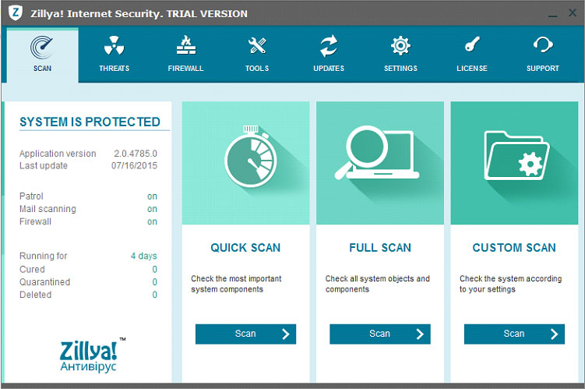The width and height of the screenshot is (585, 389).
Task: Start scan under Full Scan
Action: click(380, 334)
